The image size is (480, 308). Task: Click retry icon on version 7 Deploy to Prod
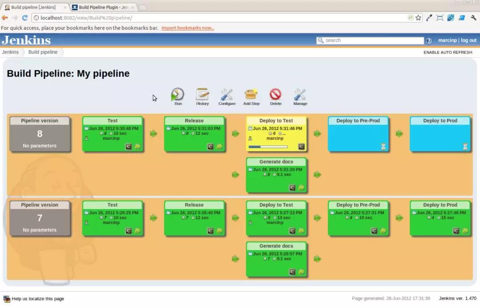click(x=465, y=231)
